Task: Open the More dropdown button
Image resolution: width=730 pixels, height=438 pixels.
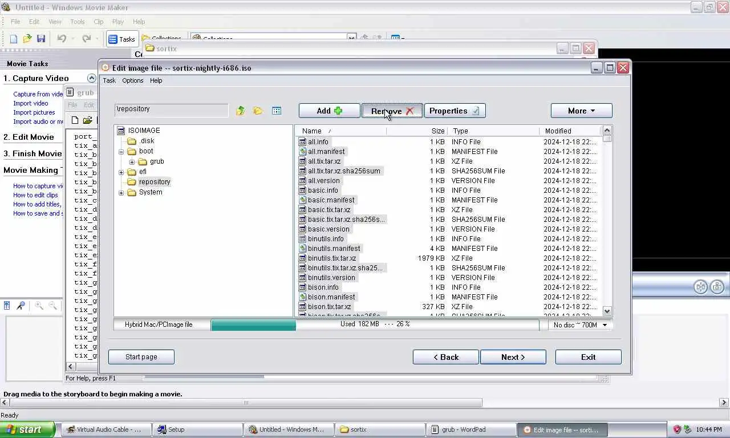Action: pos(581,111)
